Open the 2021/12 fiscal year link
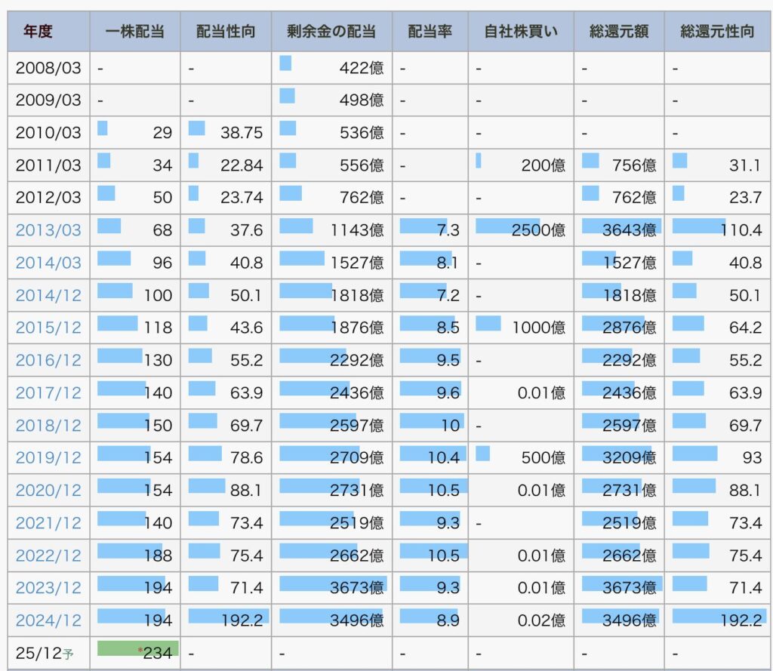773x671 pixels. (48, 522)
